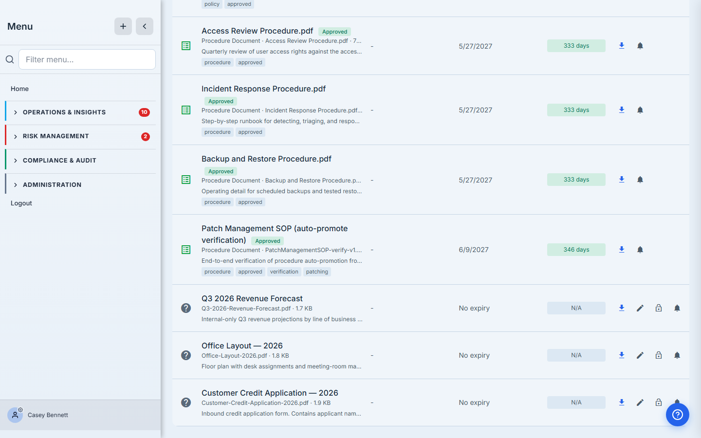Click document type icon of Patch Management SOP
This screenshot has height=438, width=701.
[x=186, y=250]
